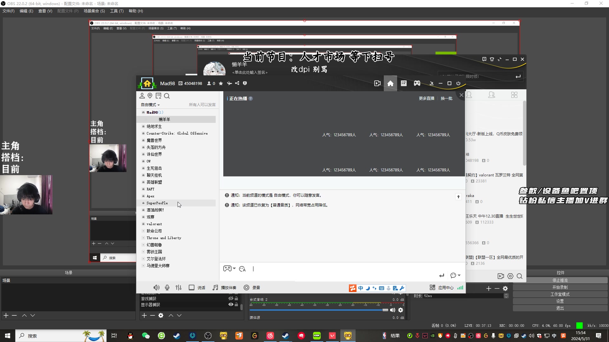The image size is (609, 342).
Task: Open the 自由模式 mode dropdown
Action: 150,105
